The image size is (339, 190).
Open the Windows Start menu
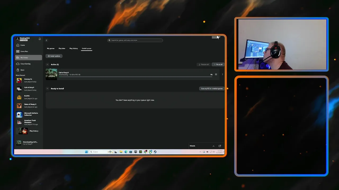coord(86,152)
